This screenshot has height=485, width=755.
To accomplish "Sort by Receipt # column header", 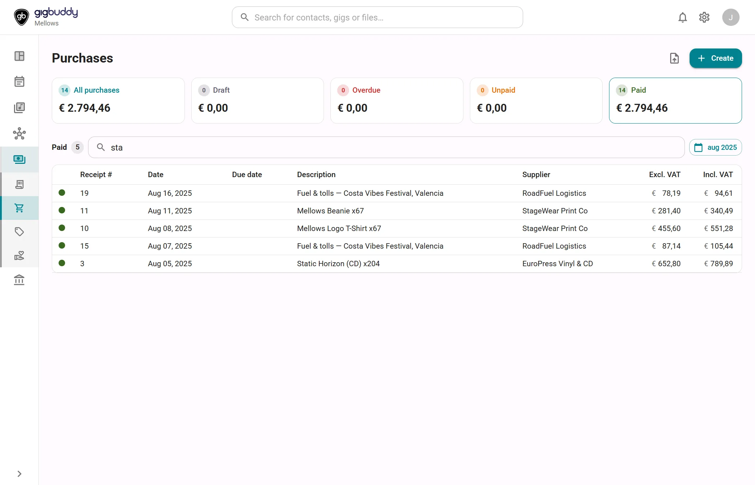I will pyautogui.click(x=96, y=175).
